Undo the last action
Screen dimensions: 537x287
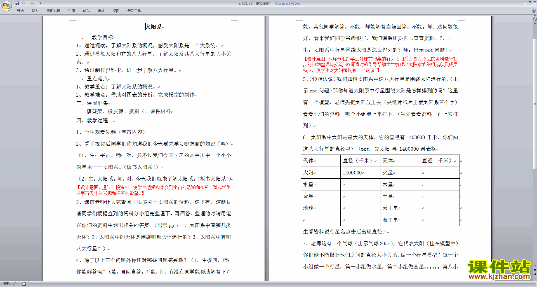coord(23,3)
